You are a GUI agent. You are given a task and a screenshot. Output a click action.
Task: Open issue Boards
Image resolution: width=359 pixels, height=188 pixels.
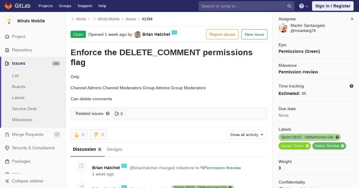click(19, 87)
